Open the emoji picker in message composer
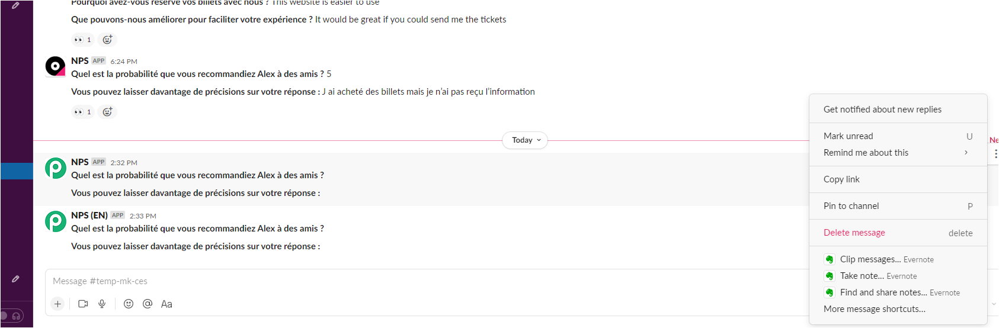 [129, 304]
